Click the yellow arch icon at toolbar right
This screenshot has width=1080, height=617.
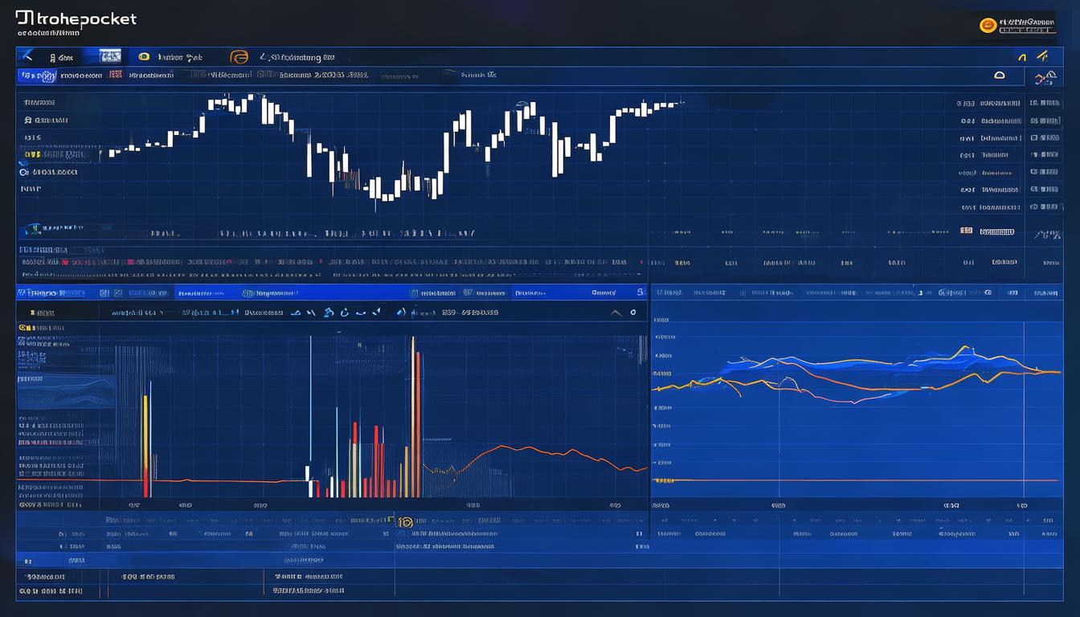point(1022,57)
